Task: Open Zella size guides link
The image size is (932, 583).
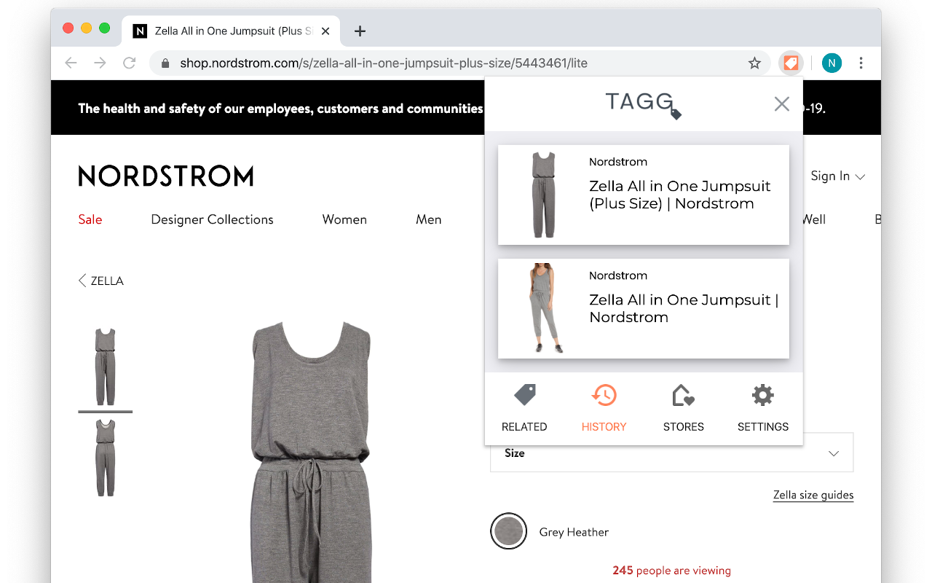Action: pyautogui.click(x=813, y=495)
